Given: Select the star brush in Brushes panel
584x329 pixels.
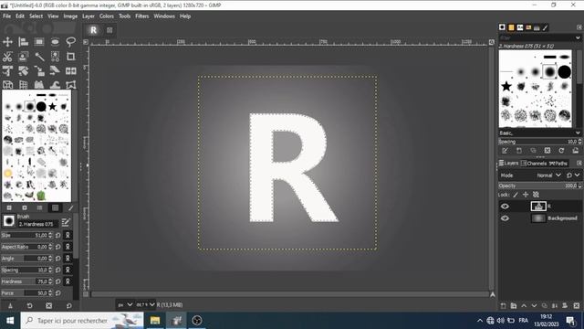Looking at the screenshot, I should (x=506, y=87).
